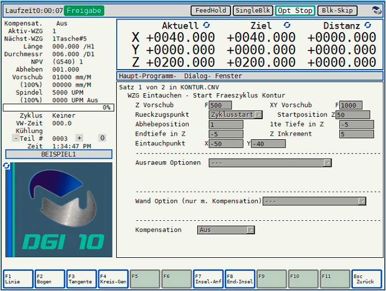Screen dimensions: 386x291
Task: Open the Fenster menu
Action: (229, 76)
